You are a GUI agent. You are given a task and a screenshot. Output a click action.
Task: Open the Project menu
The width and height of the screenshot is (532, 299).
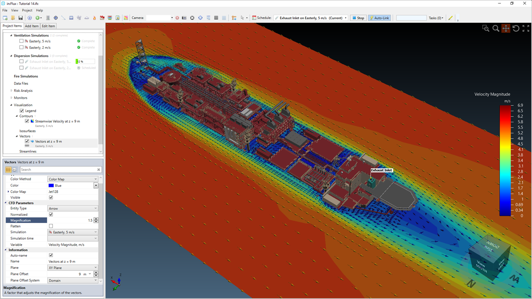(27, 10)
